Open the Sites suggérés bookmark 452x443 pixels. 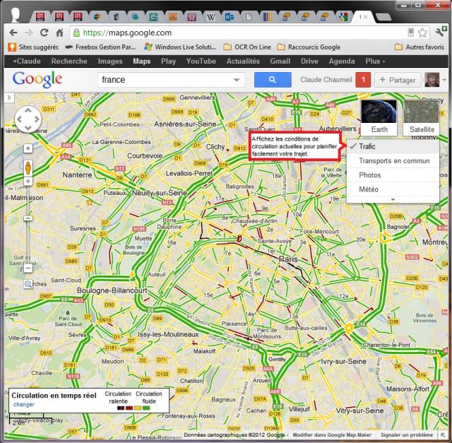pos(33,47)
